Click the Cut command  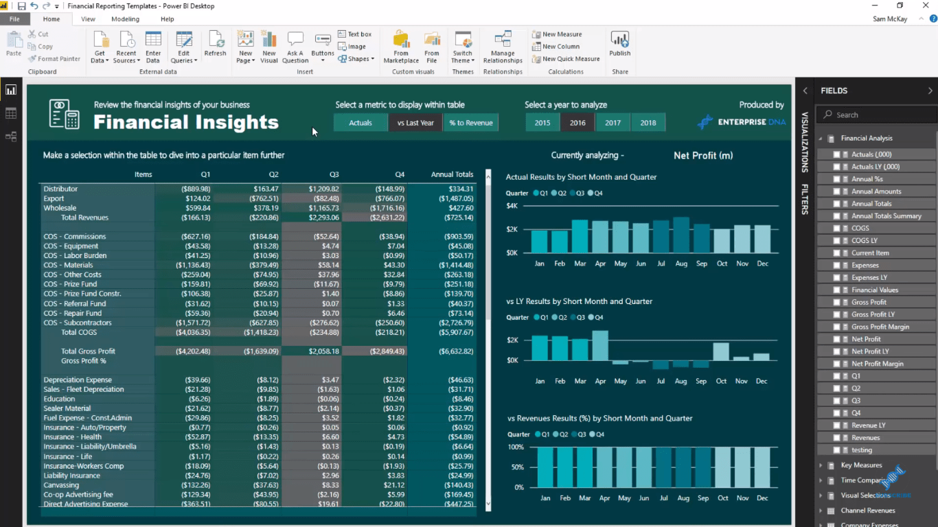pos(38,34)
